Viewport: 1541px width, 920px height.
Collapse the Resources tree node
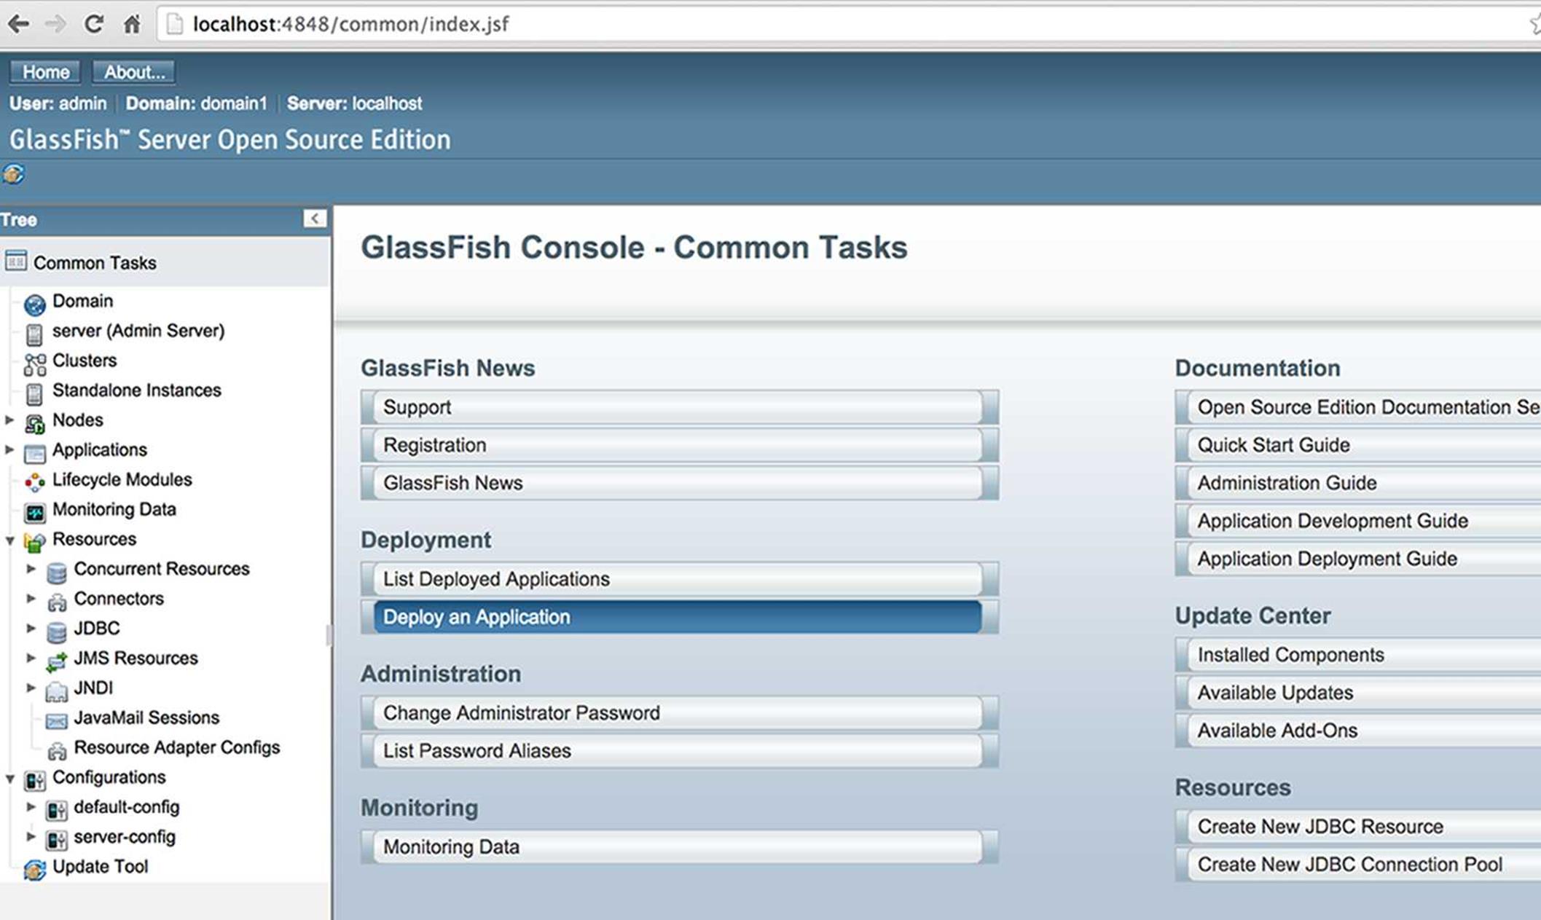coord(9,540)
